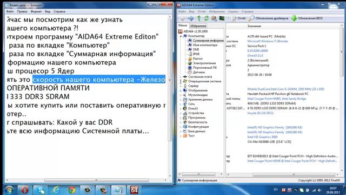Select the IPMI tree item
346x195 pixels.
(x=194, y=54)
